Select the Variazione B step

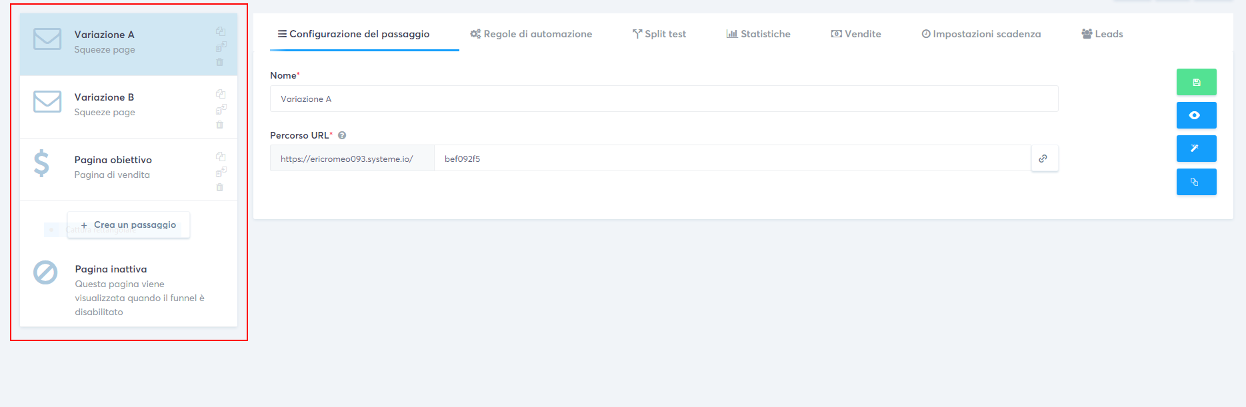tap(129, 107)
